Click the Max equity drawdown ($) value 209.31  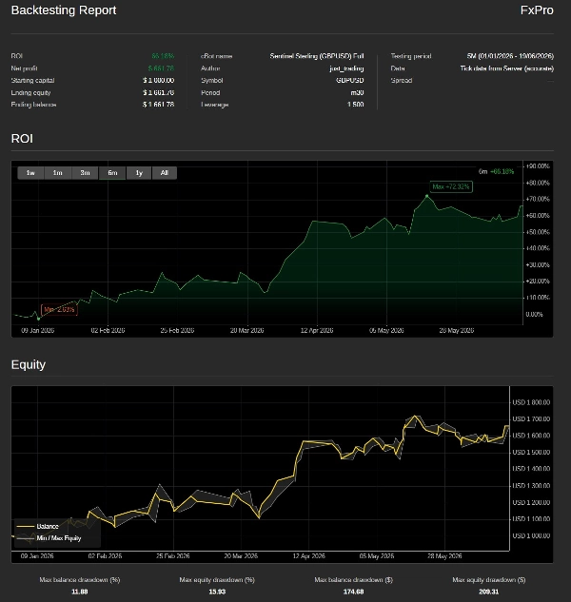pos(489,592)
